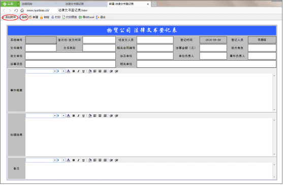
Task: Click the 事件负责人 input field
Action: pyautogui.click(x=262, y=56)
